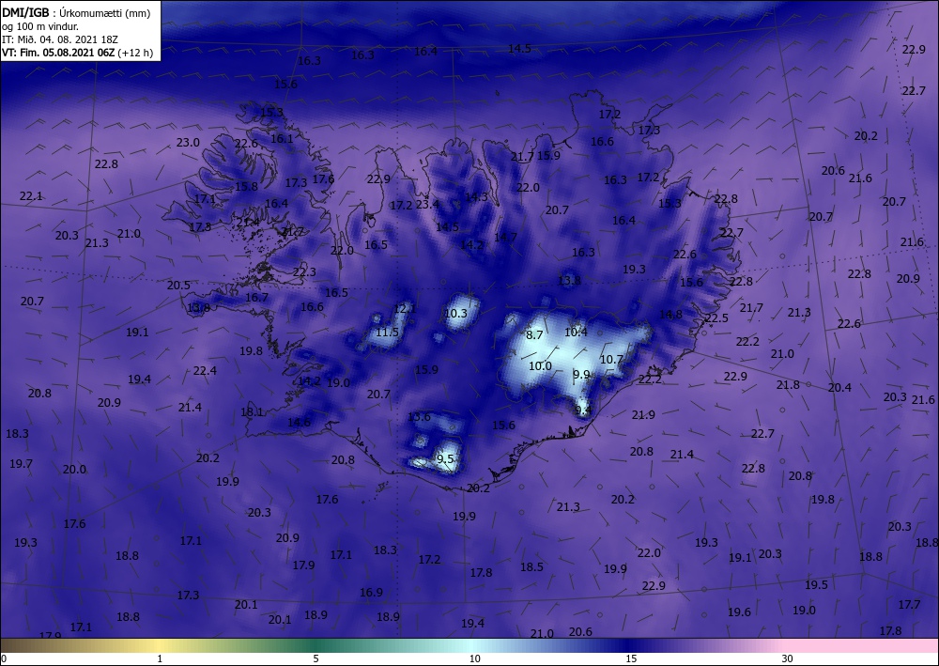Click the map value 16.9

coord(371,593)
